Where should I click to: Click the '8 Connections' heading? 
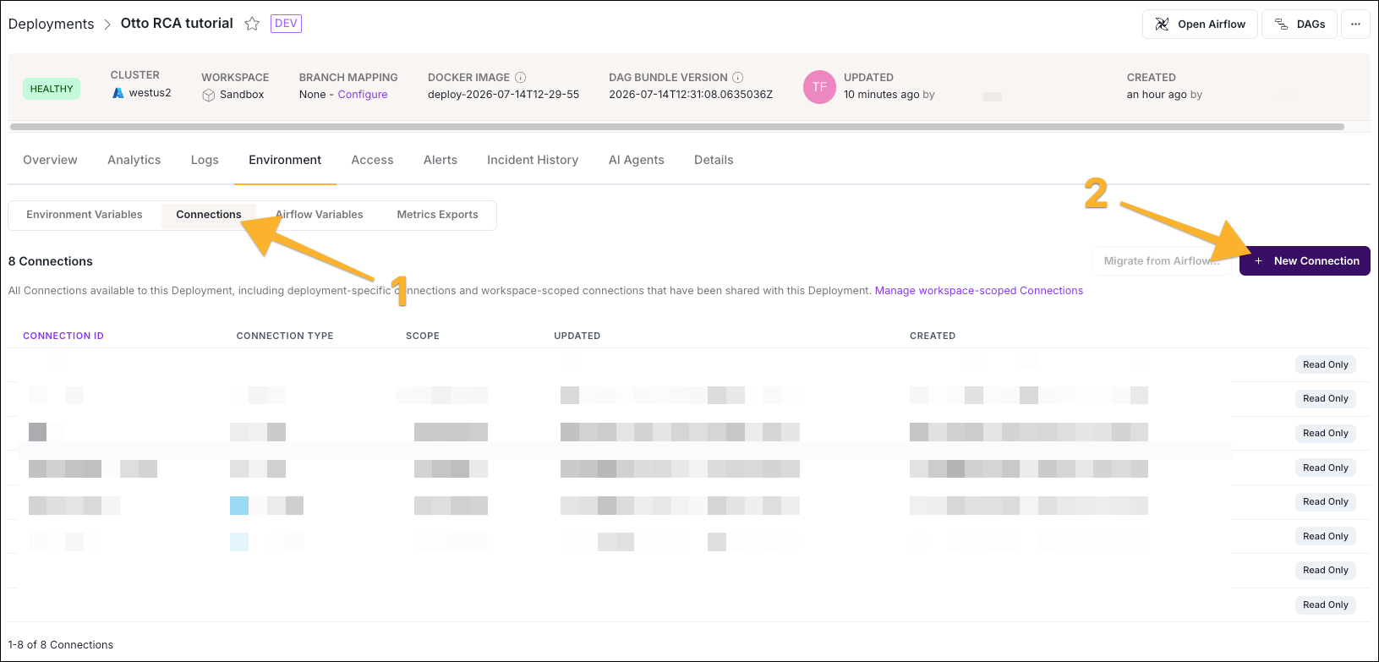click(x=51, y=261)
